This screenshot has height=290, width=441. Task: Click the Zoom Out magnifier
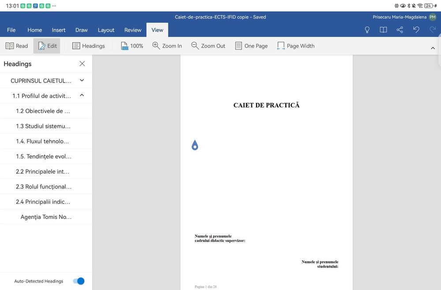tap(208, 46)
